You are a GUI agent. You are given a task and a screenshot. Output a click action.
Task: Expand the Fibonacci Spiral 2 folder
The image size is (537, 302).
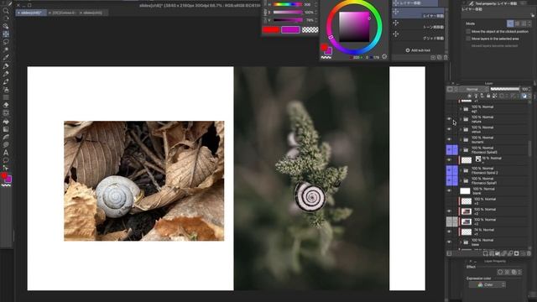(x=461, y=170)
